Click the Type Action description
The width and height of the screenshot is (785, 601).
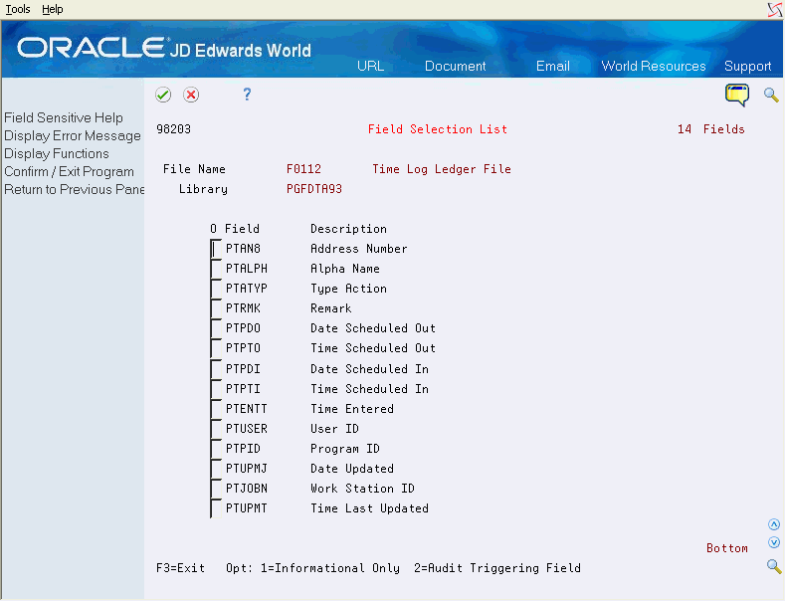[x=348, y=289]
